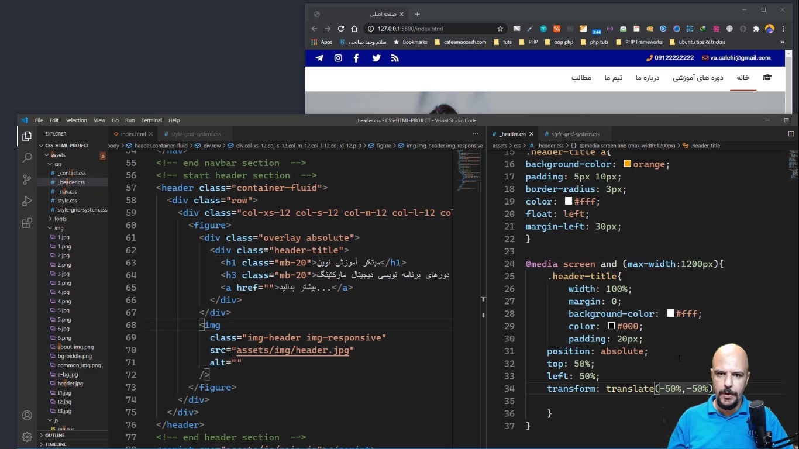
Task: Open the Explorer view in activity bar
Action: point(26,137)
